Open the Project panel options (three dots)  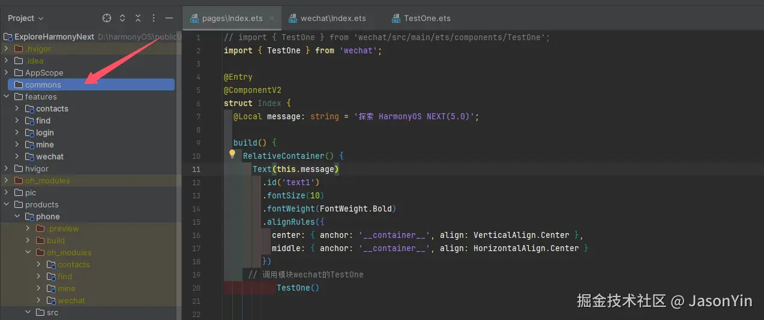point(154,18)
